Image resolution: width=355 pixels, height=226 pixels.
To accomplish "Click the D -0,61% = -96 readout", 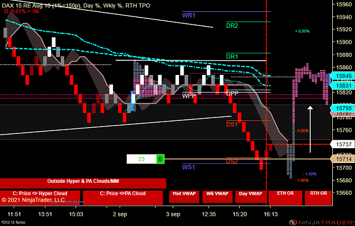I will point(22,11).
